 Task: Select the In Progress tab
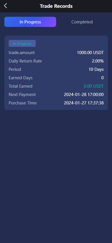click(x=30, y=22)
